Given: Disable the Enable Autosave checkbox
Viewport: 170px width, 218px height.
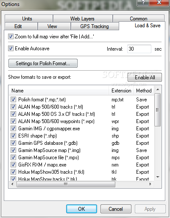Looking at the screenshot, I should [11, 49].
